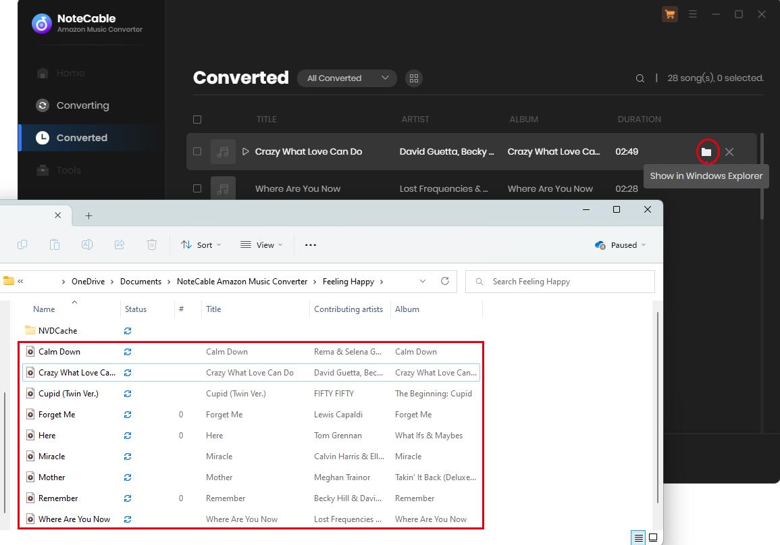Open Tools in NoteCable sidebar

pos(68,170)
